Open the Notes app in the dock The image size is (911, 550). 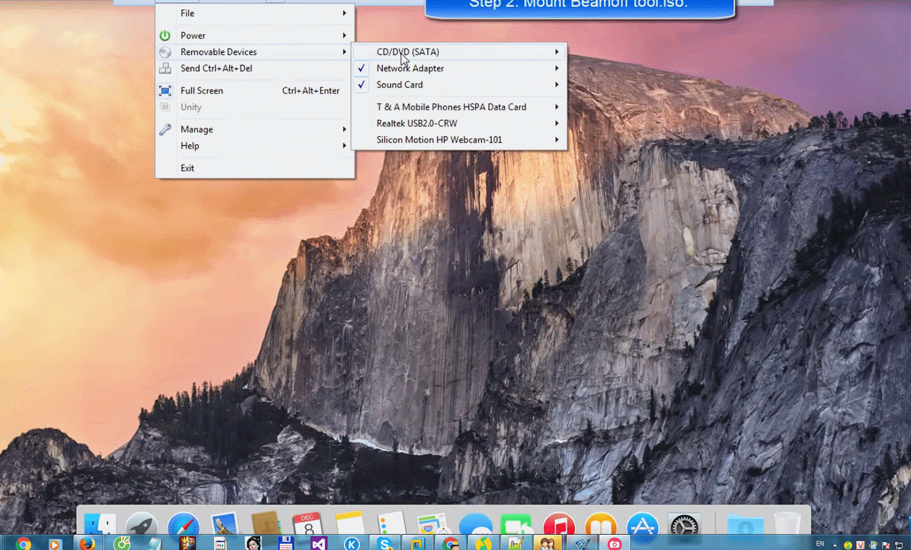350,523
